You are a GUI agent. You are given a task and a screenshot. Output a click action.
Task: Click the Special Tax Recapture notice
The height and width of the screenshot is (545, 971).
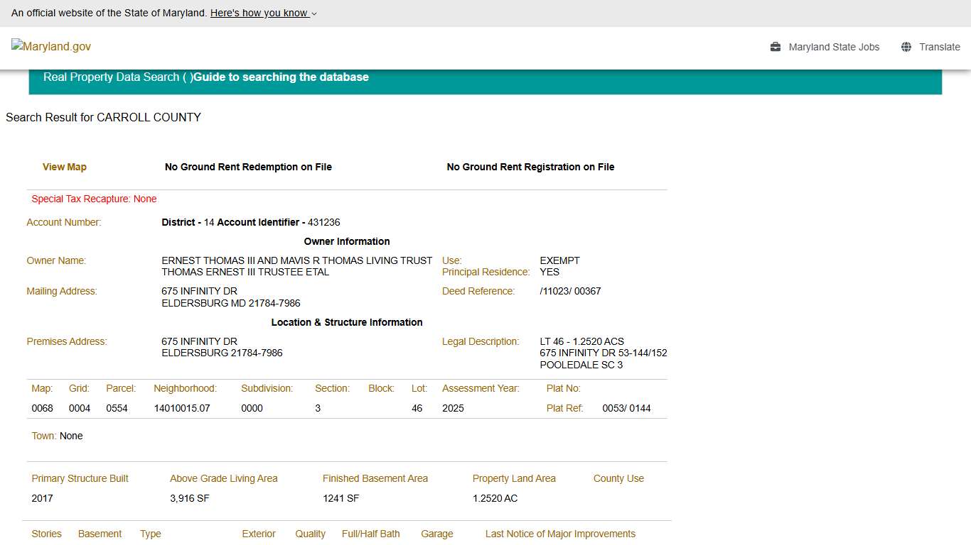(94, 199)
